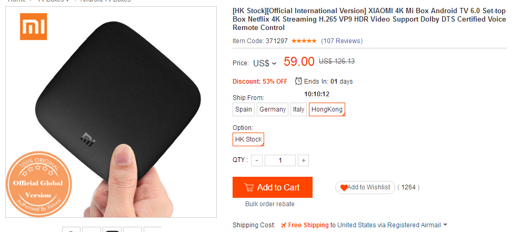Open the US$ currency dropdown
Image resolution: width=512 pixels, height=232 pixels.
click(265, 63)
